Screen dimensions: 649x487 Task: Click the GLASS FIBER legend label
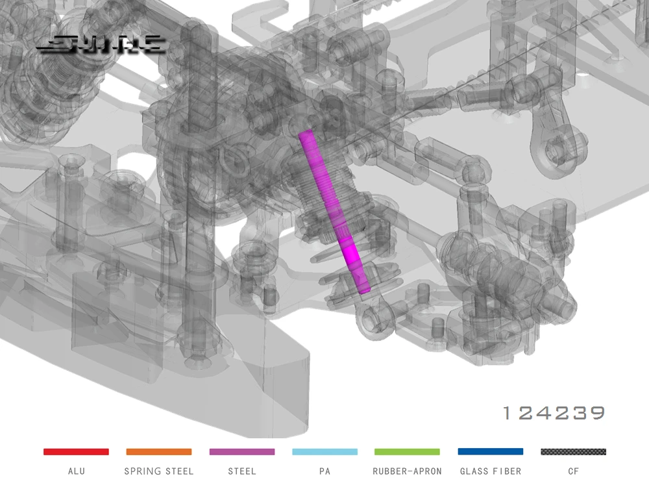point(491,471)
